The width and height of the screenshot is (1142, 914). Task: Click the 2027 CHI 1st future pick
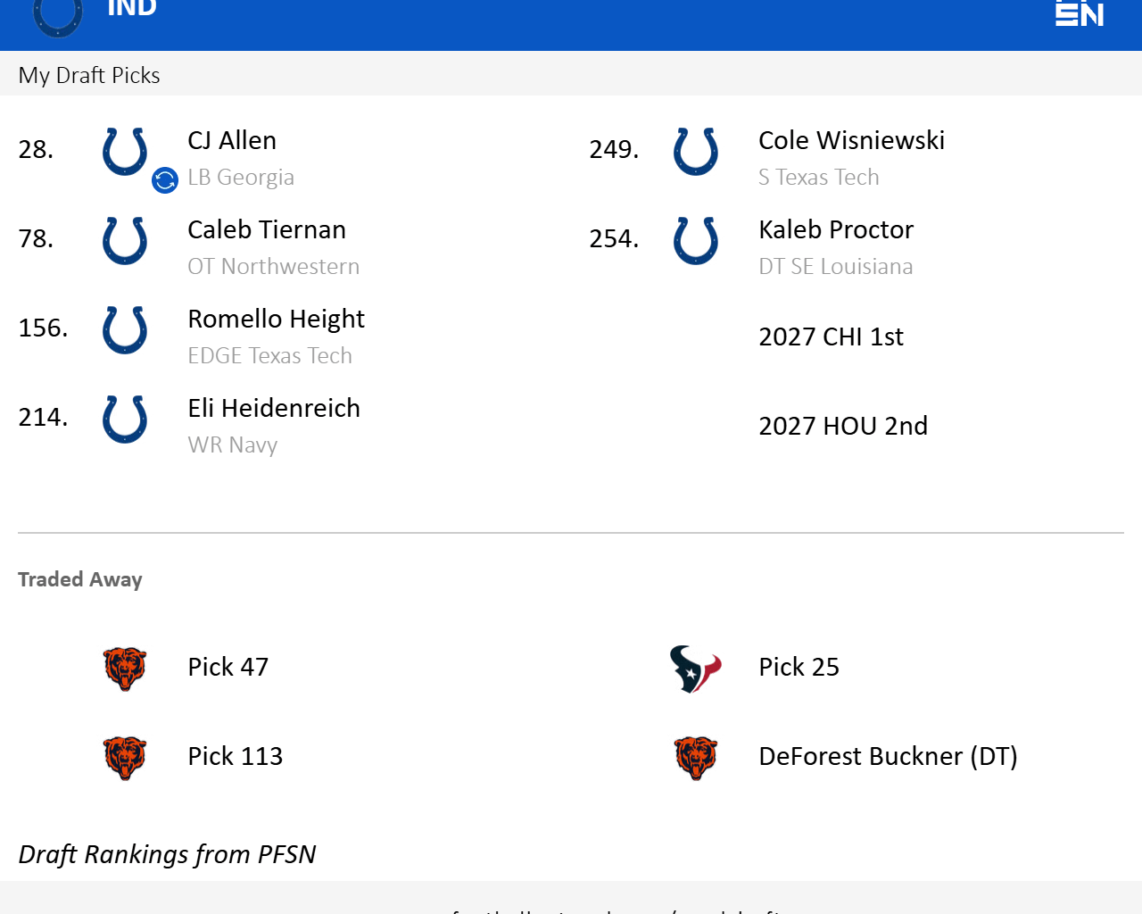831,337
